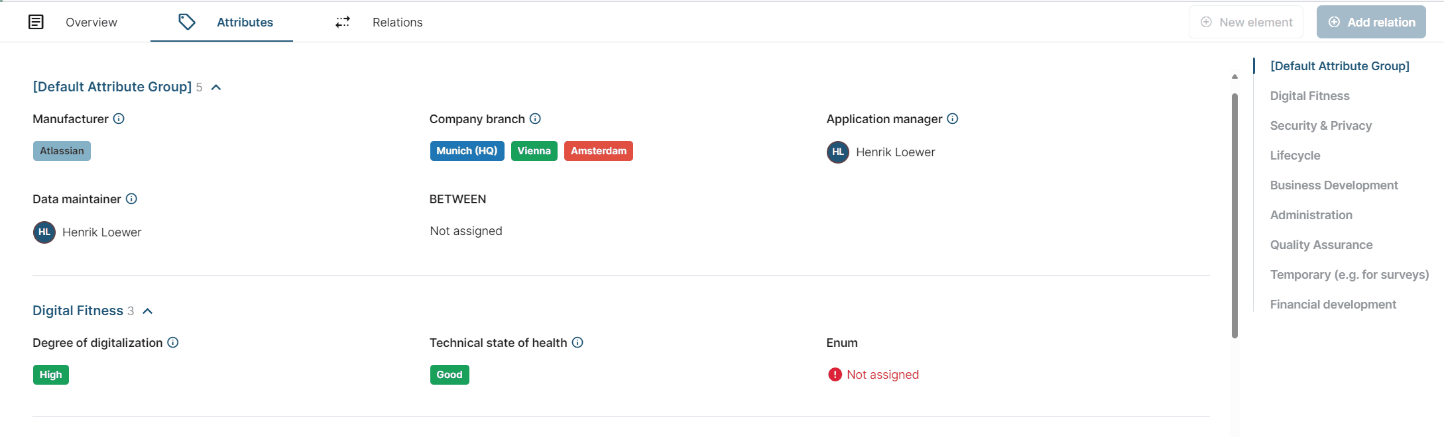Collapse the Default Attribute Group section
The width and height of the screenshot is (1444, 437).
point(216,87)
